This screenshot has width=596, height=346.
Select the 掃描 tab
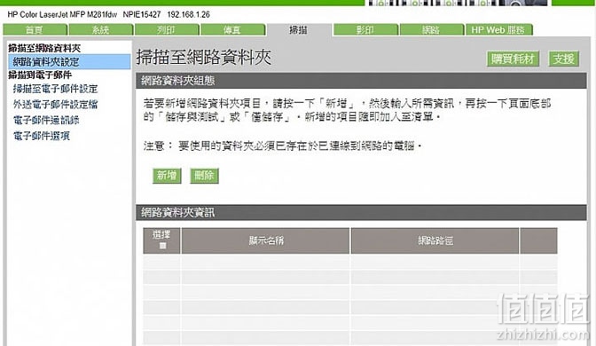(299, 29)
